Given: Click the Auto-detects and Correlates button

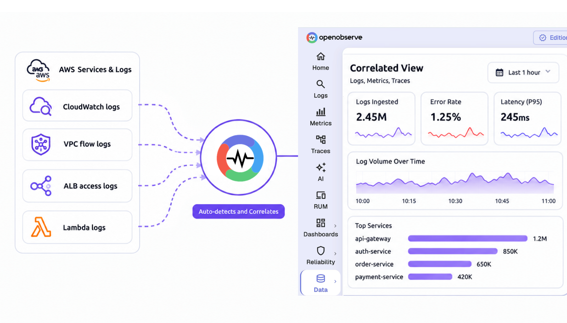Looking at the screenshot, I should [x=238, y=211].
